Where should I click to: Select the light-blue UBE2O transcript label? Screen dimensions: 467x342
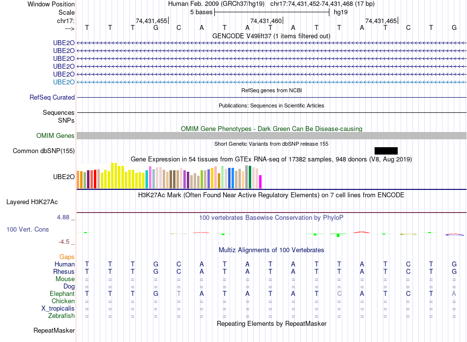[x=64, y=82]
